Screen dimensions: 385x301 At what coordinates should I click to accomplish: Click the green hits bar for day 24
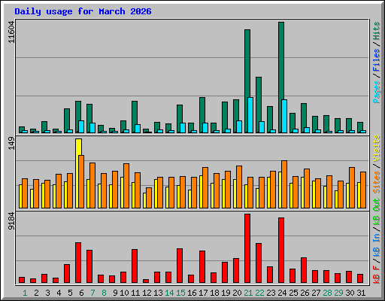click(x=281, y=78)
